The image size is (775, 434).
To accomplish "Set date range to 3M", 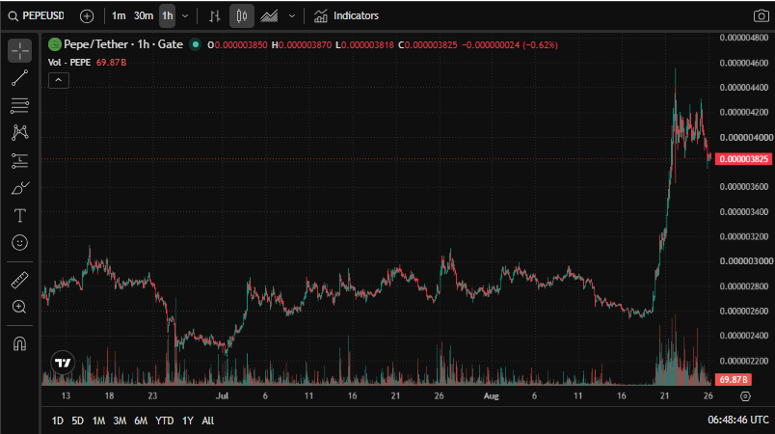I will tap(120, 420).
